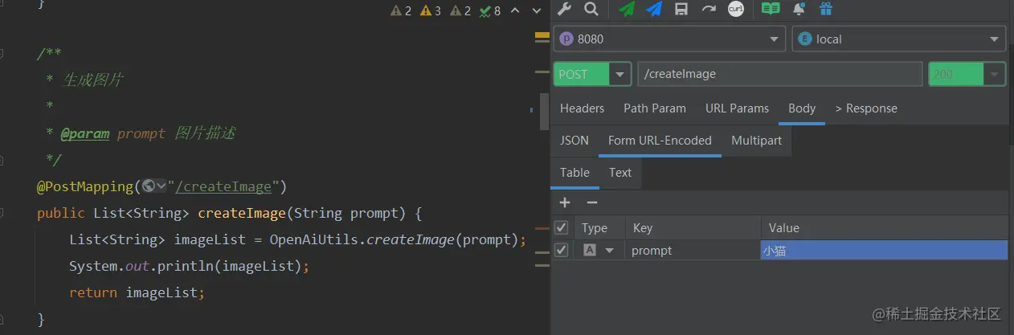The image size is (1014, 335).
Task: Switch to the Headers tab
Action: click(x=582, y=108)
